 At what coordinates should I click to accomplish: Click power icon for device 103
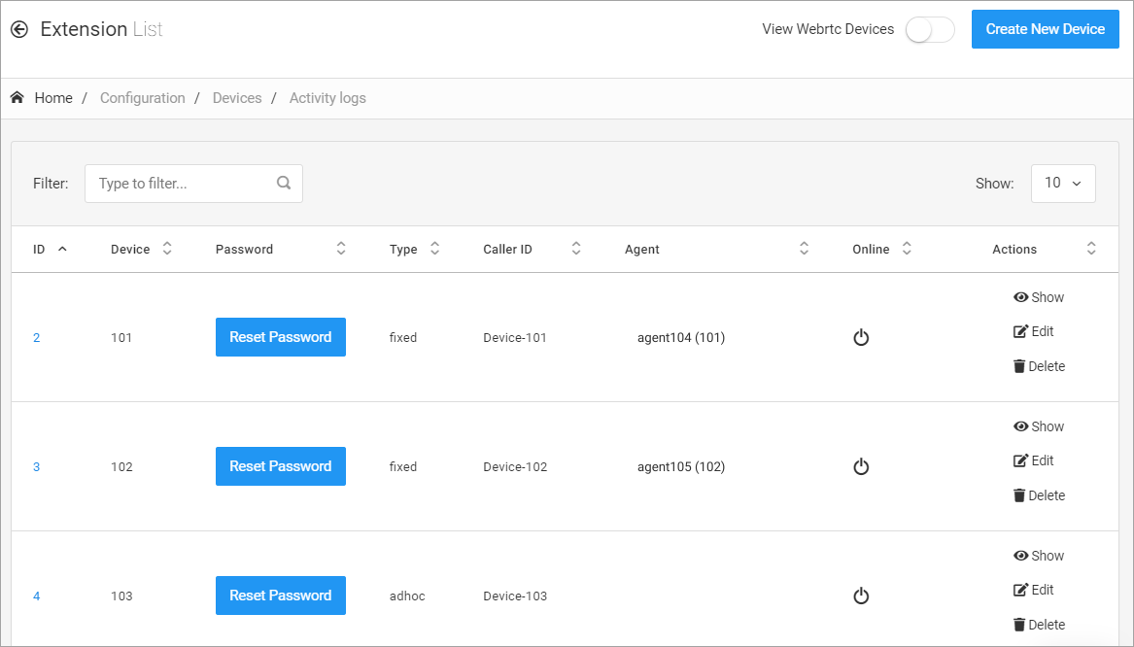coord(861,596)
